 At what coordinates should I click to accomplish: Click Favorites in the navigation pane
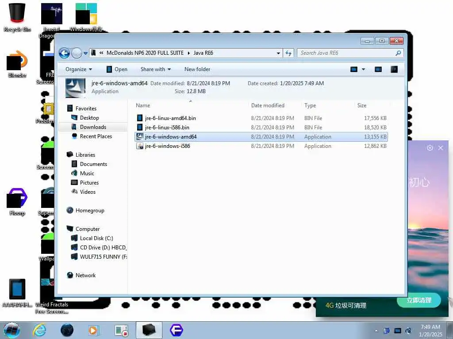86,109
